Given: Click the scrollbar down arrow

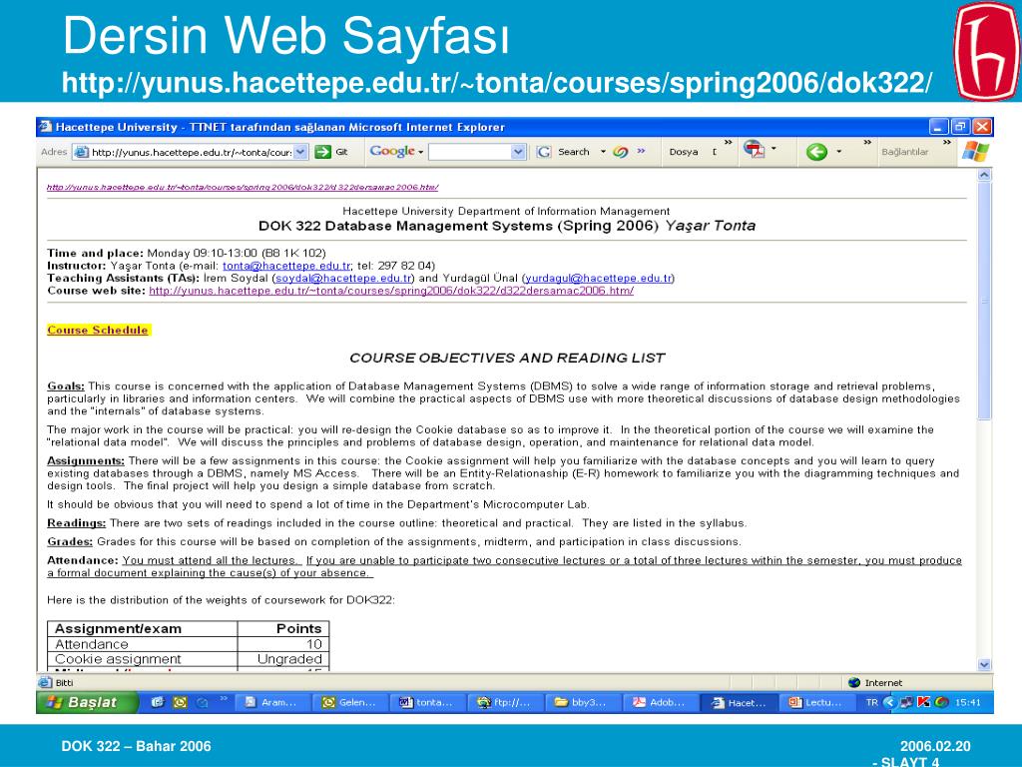Looking at the screenshot, I should click(984, 664).
